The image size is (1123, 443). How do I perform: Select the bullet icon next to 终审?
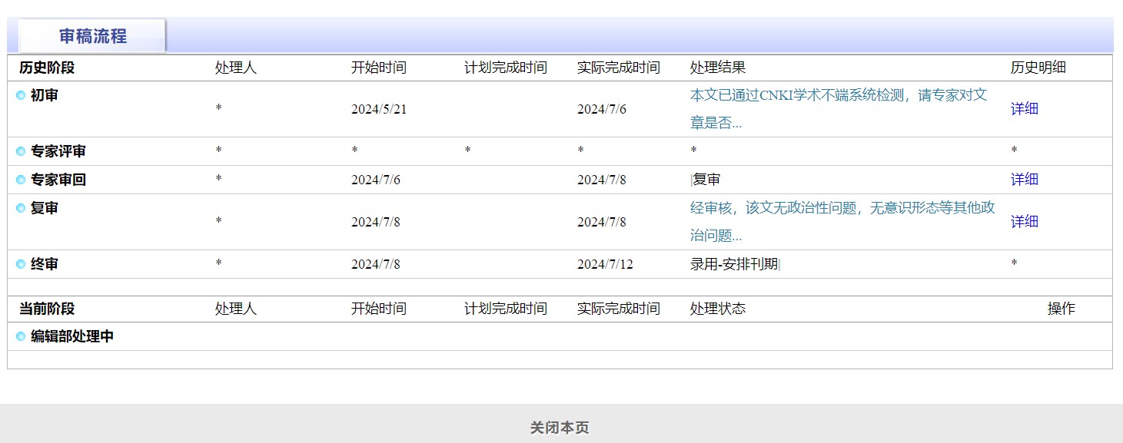tap(21, 265)
